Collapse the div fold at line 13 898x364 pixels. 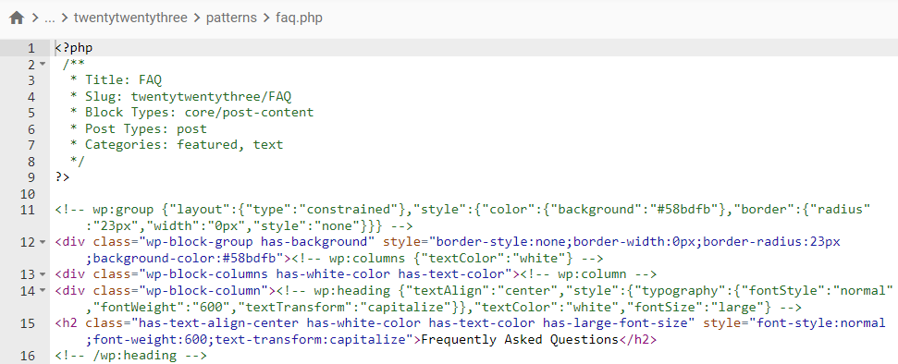pyautogui.click(x=43, y=274)
